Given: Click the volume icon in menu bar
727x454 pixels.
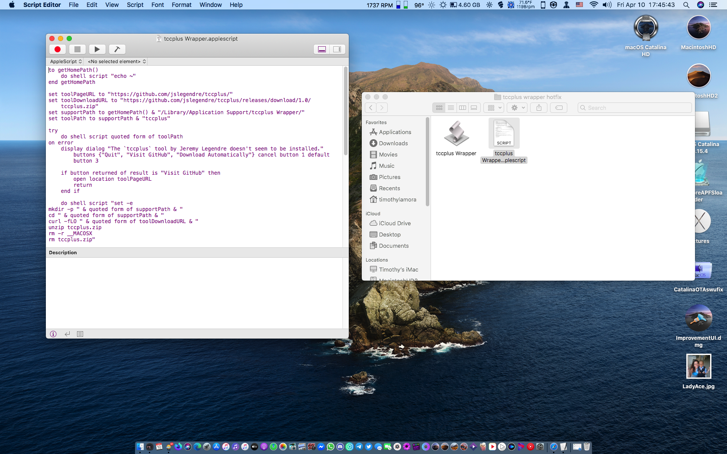Looking at the screenshot, I should point(607,5).
